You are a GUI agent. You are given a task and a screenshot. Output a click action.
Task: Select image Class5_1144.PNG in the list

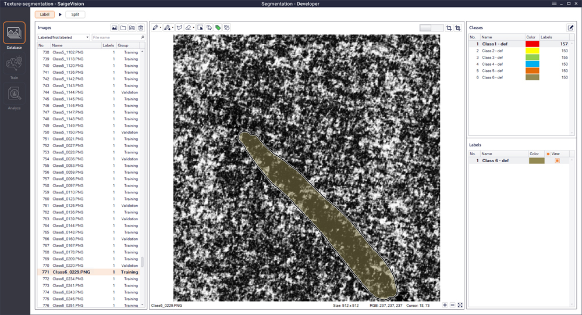(88, 92)
